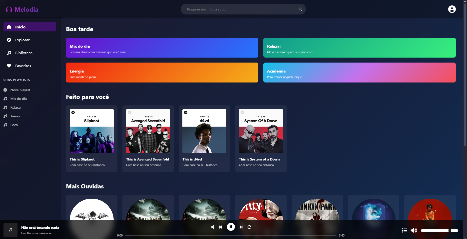Open the user profile account icon
This screenshot has height=239, width=467.
point(452,9)
